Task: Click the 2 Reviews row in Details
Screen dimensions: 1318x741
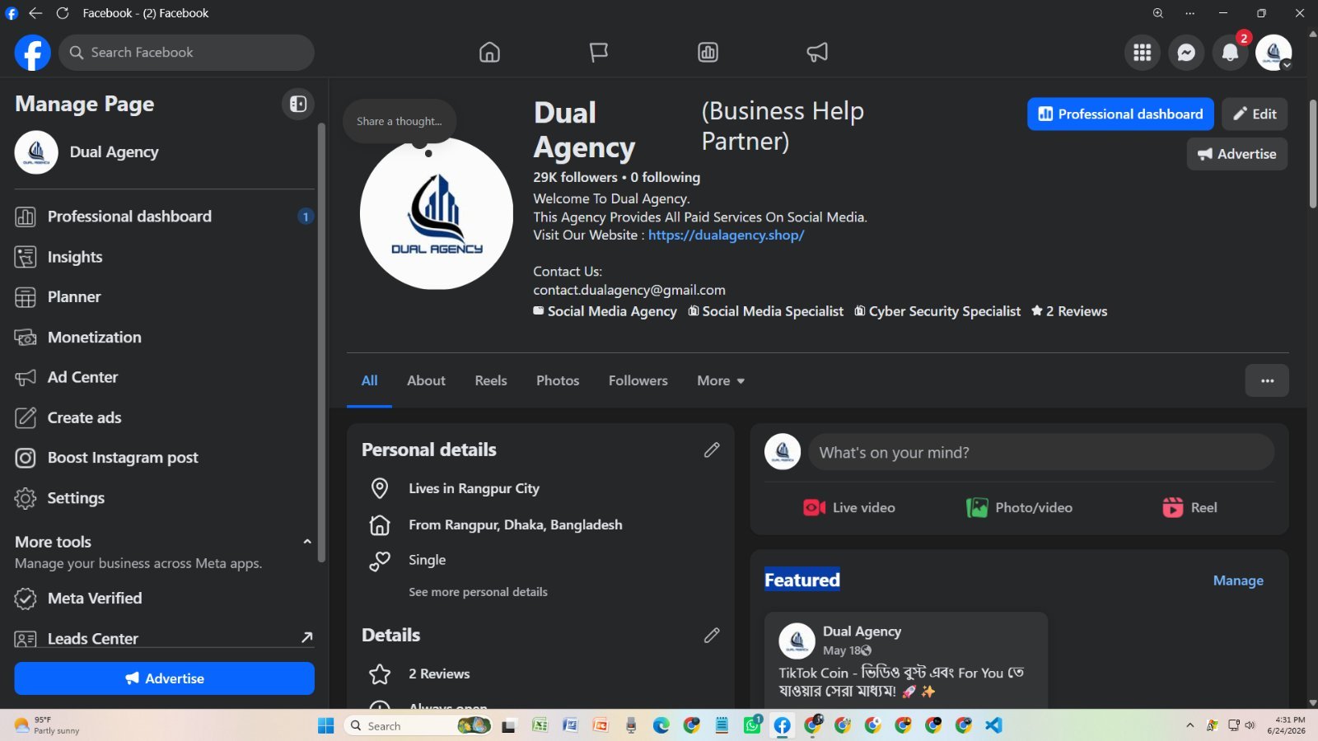Action: tap(439, 673)
